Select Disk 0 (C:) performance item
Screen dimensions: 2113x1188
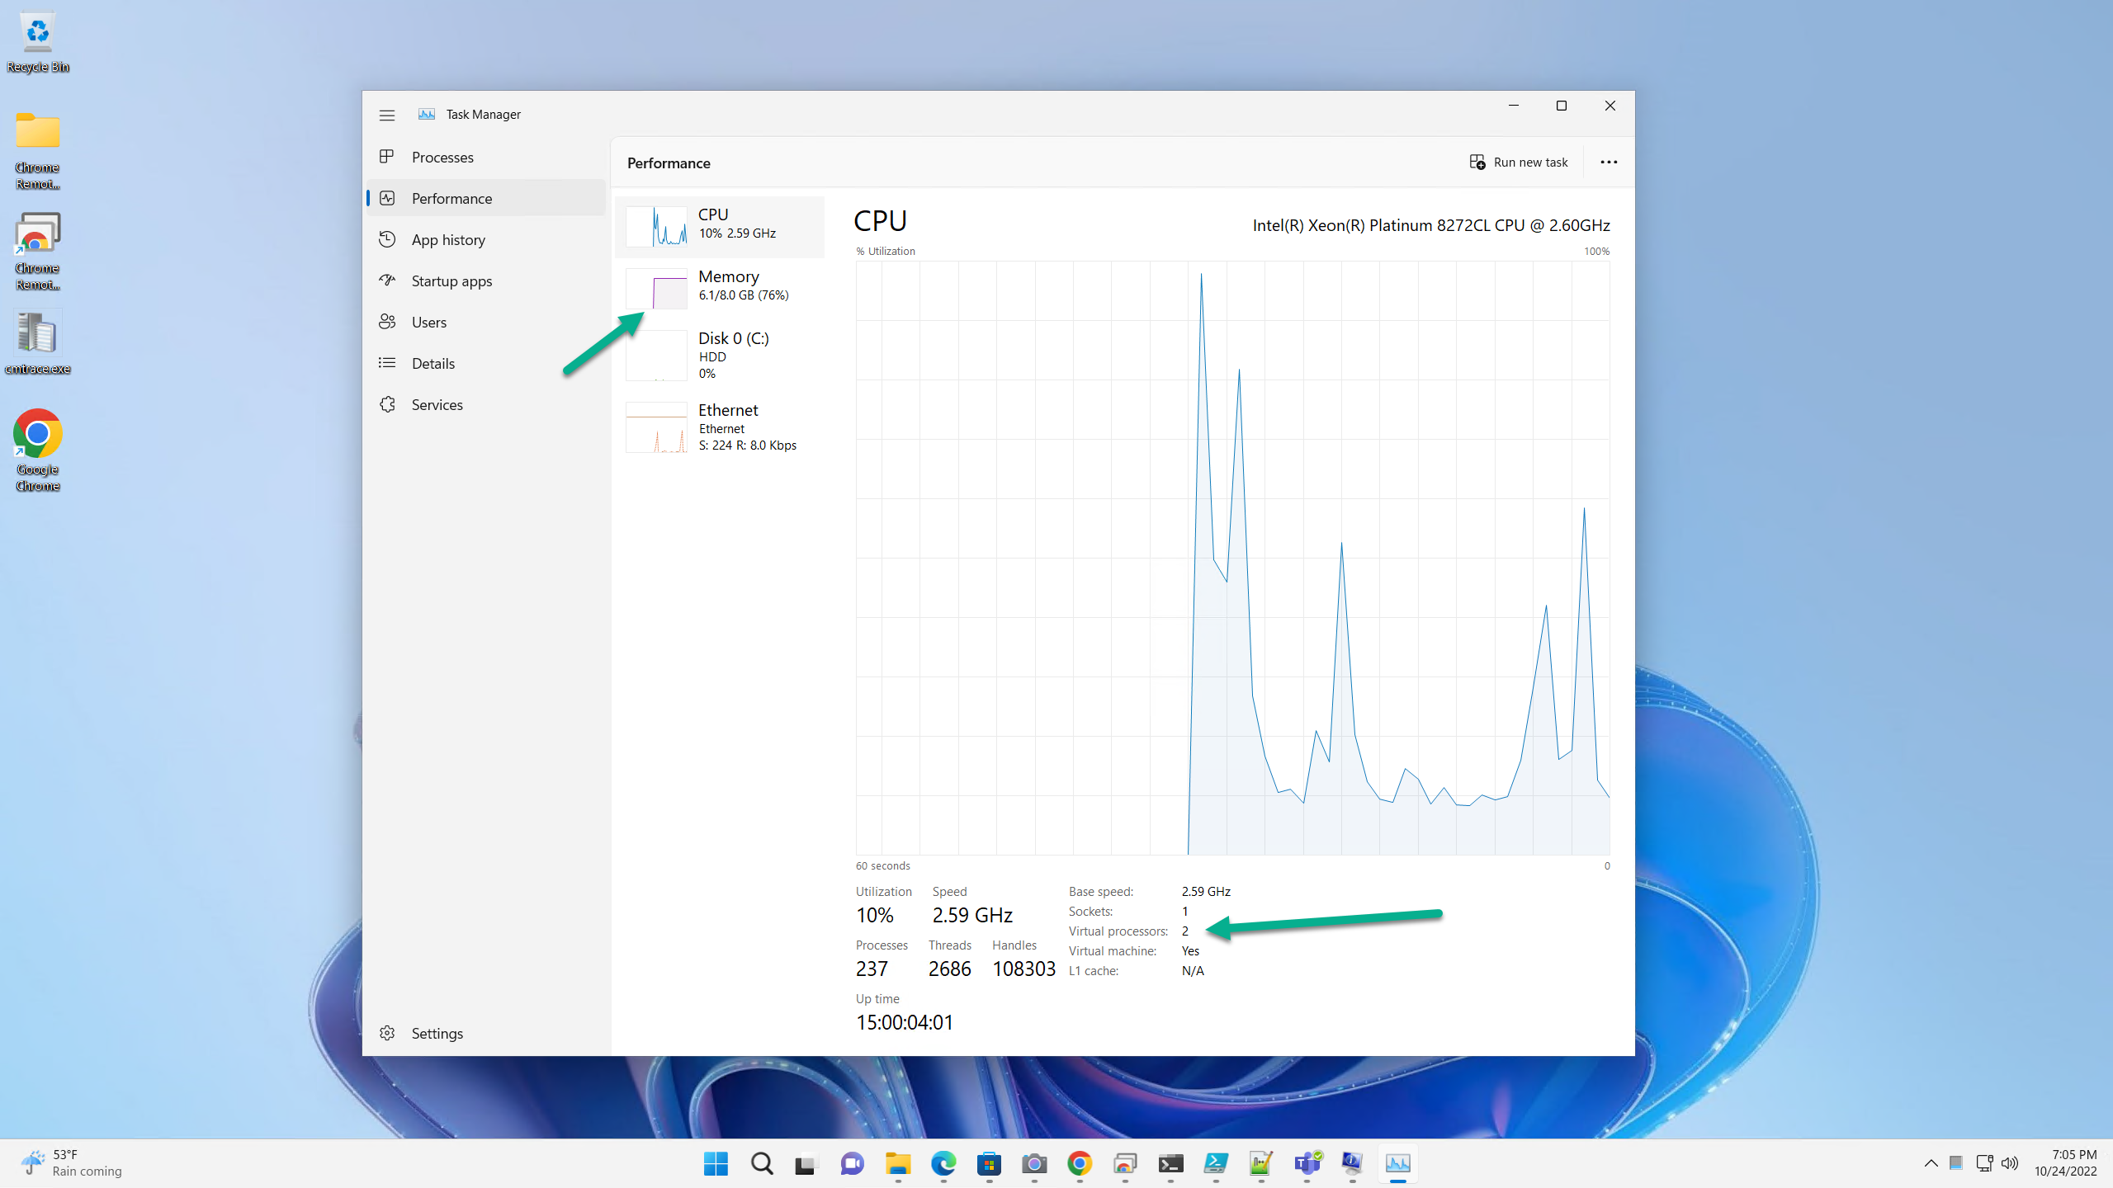point(720,355)
